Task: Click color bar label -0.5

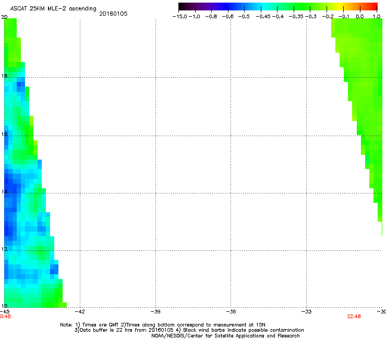Action: (x=244, y=17)
